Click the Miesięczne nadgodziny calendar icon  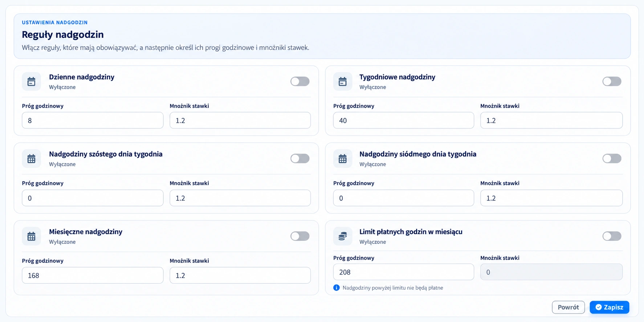[32, 236]
